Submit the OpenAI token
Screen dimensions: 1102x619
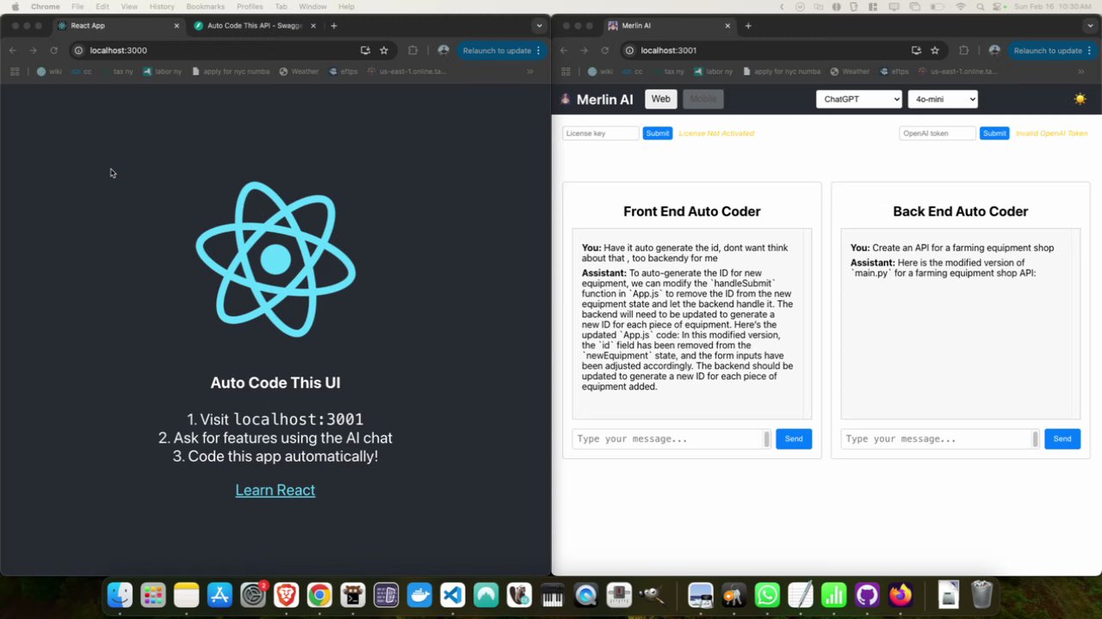(x=994, y=133)
